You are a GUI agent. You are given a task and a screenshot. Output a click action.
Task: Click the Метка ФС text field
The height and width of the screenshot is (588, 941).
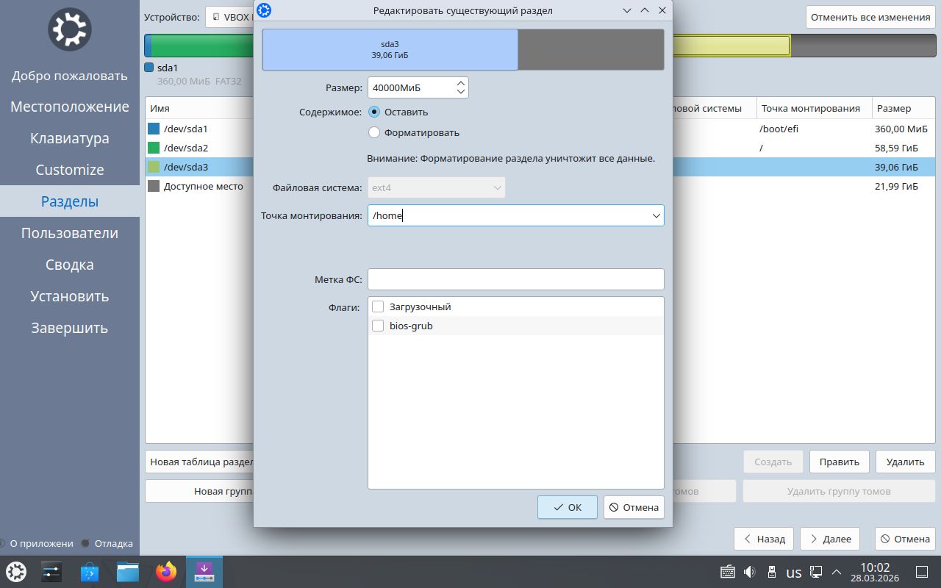516,279
